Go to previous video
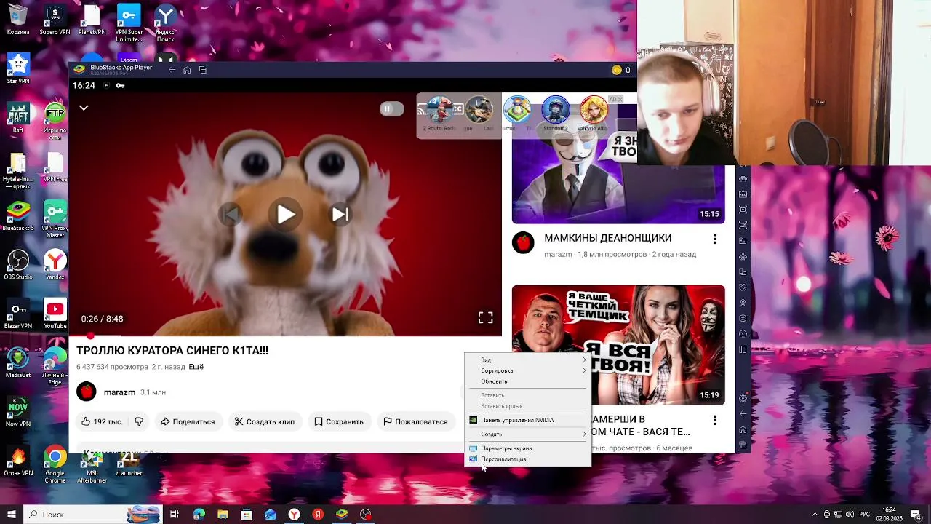This screenshot has height=524, width=931. point(231,215)
